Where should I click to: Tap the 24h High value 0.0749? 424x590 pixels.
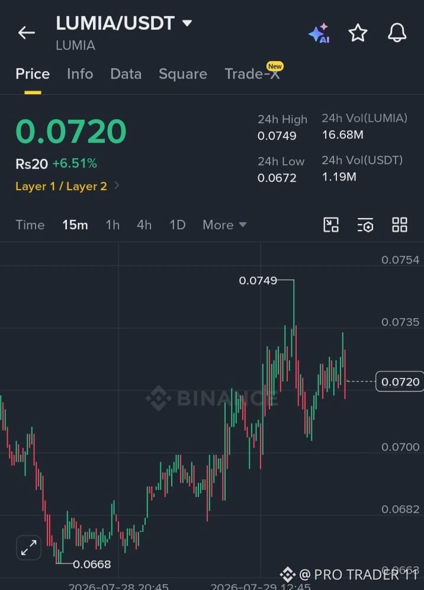coord(277,136)
